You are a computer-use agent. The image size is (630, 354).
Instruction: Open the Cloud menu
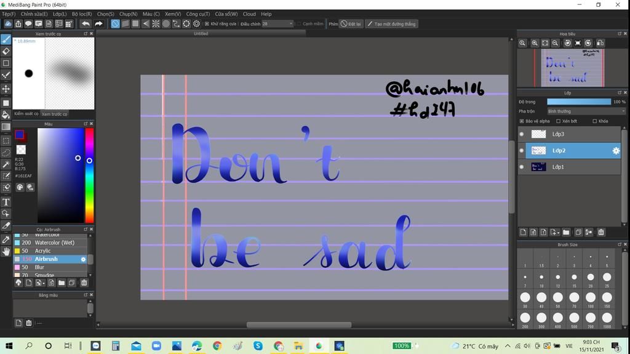(x=249, y=14)
